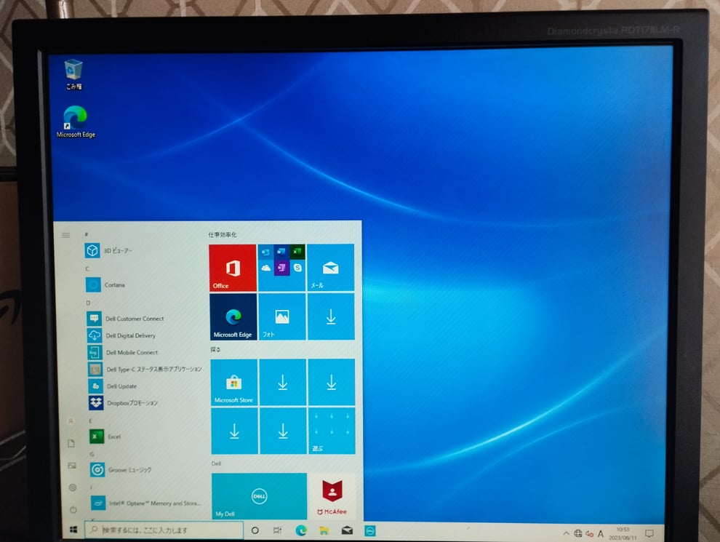Open the Dell app pinned on taskbar
This screenshot has height=542, width=720.
(x=370, y=531)
